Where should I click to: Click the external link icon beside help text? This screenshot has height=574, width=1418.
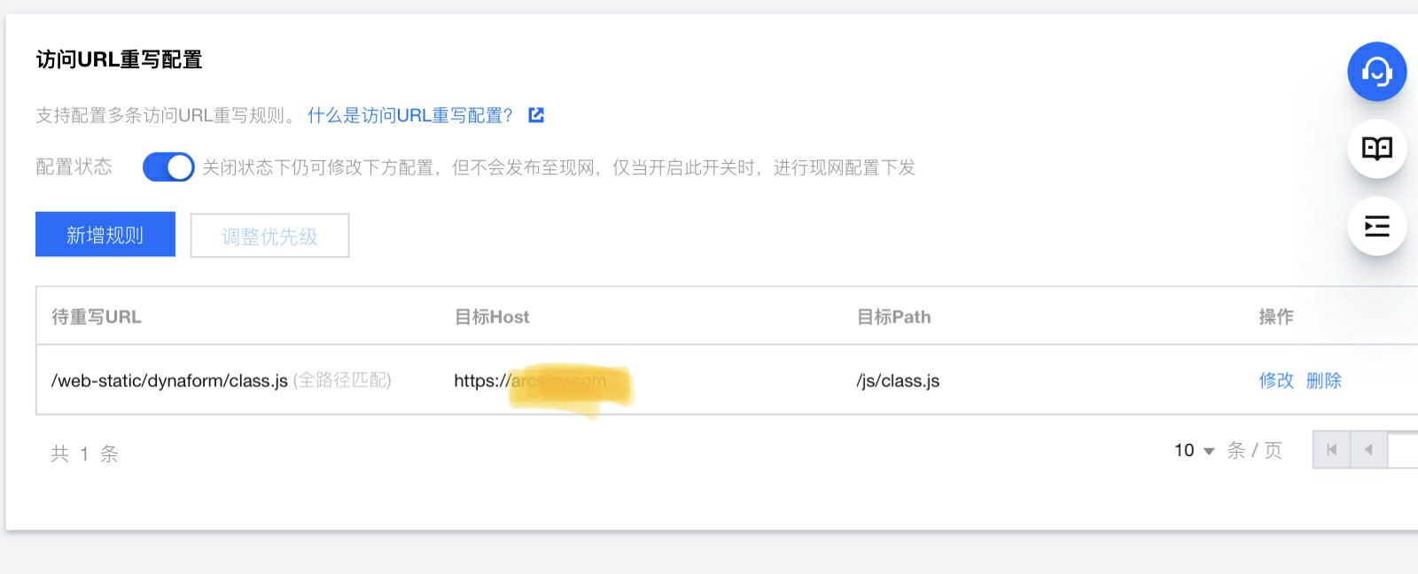point(536,115)
